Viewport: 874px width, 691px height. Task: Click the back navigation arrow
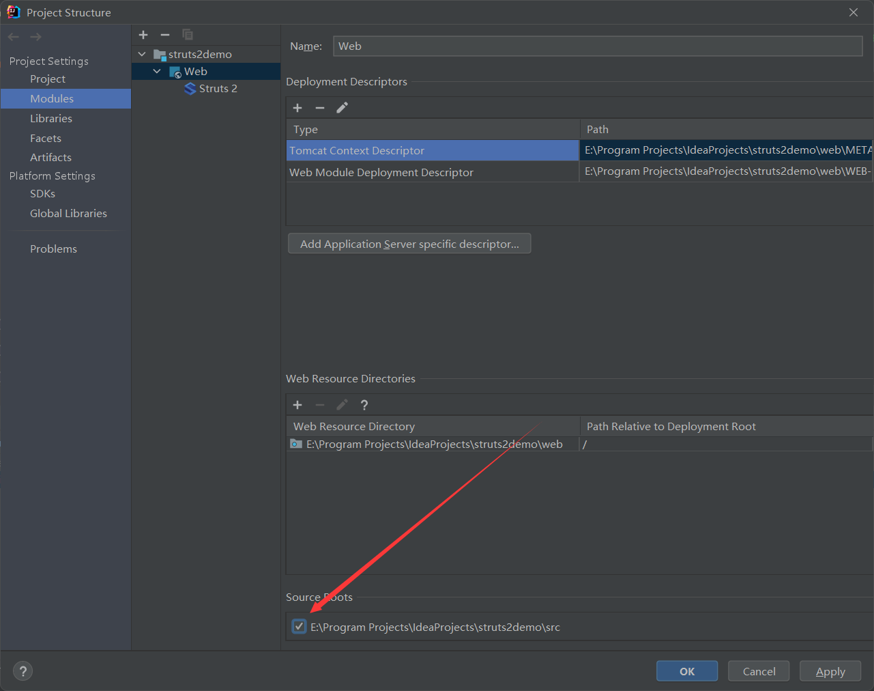click(x=14, y=37)
